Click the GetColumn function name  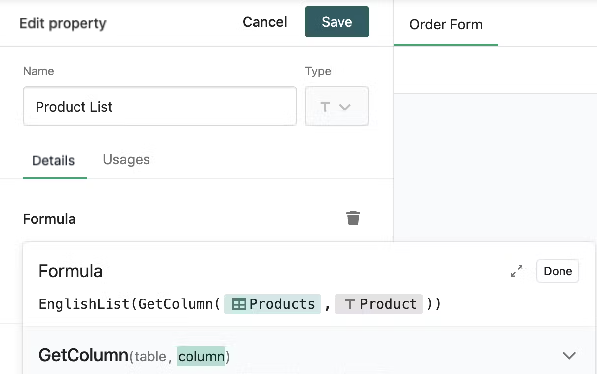coord(83,355)
